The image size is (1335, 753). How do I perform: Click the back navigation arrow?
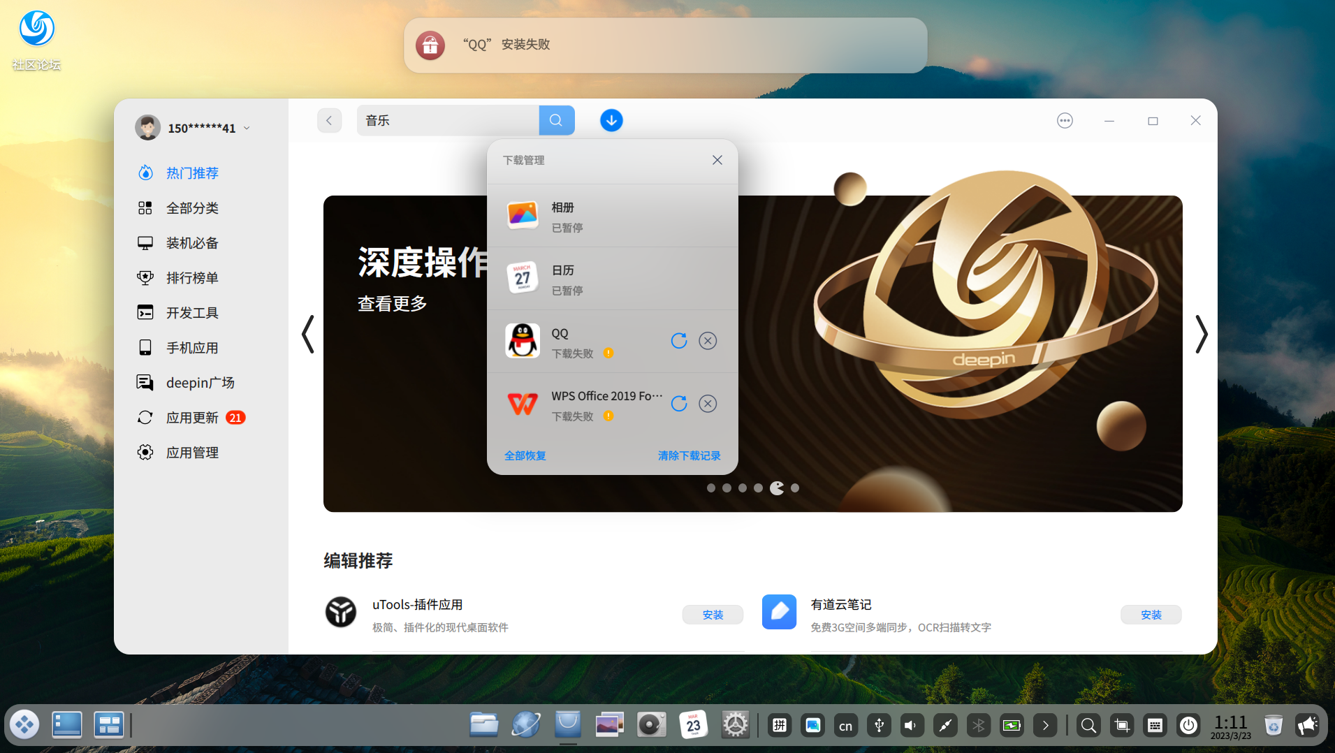coord(329,120)
